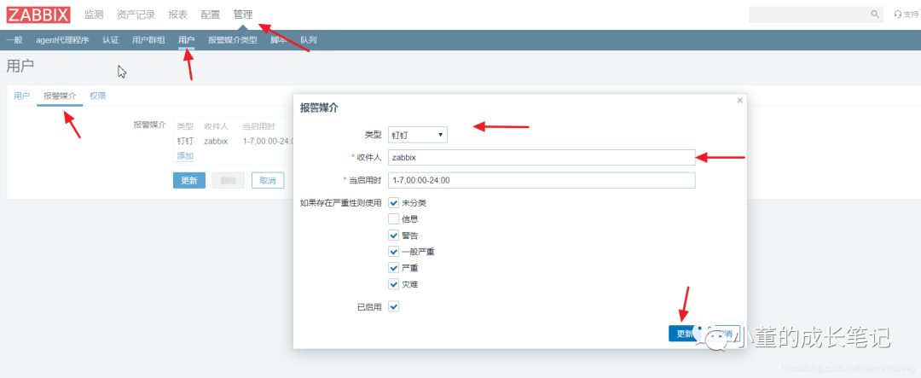This screenshot has width=921, height=378.
Task: Click the 取消 button on user form
Action: [x=268, y=181]
